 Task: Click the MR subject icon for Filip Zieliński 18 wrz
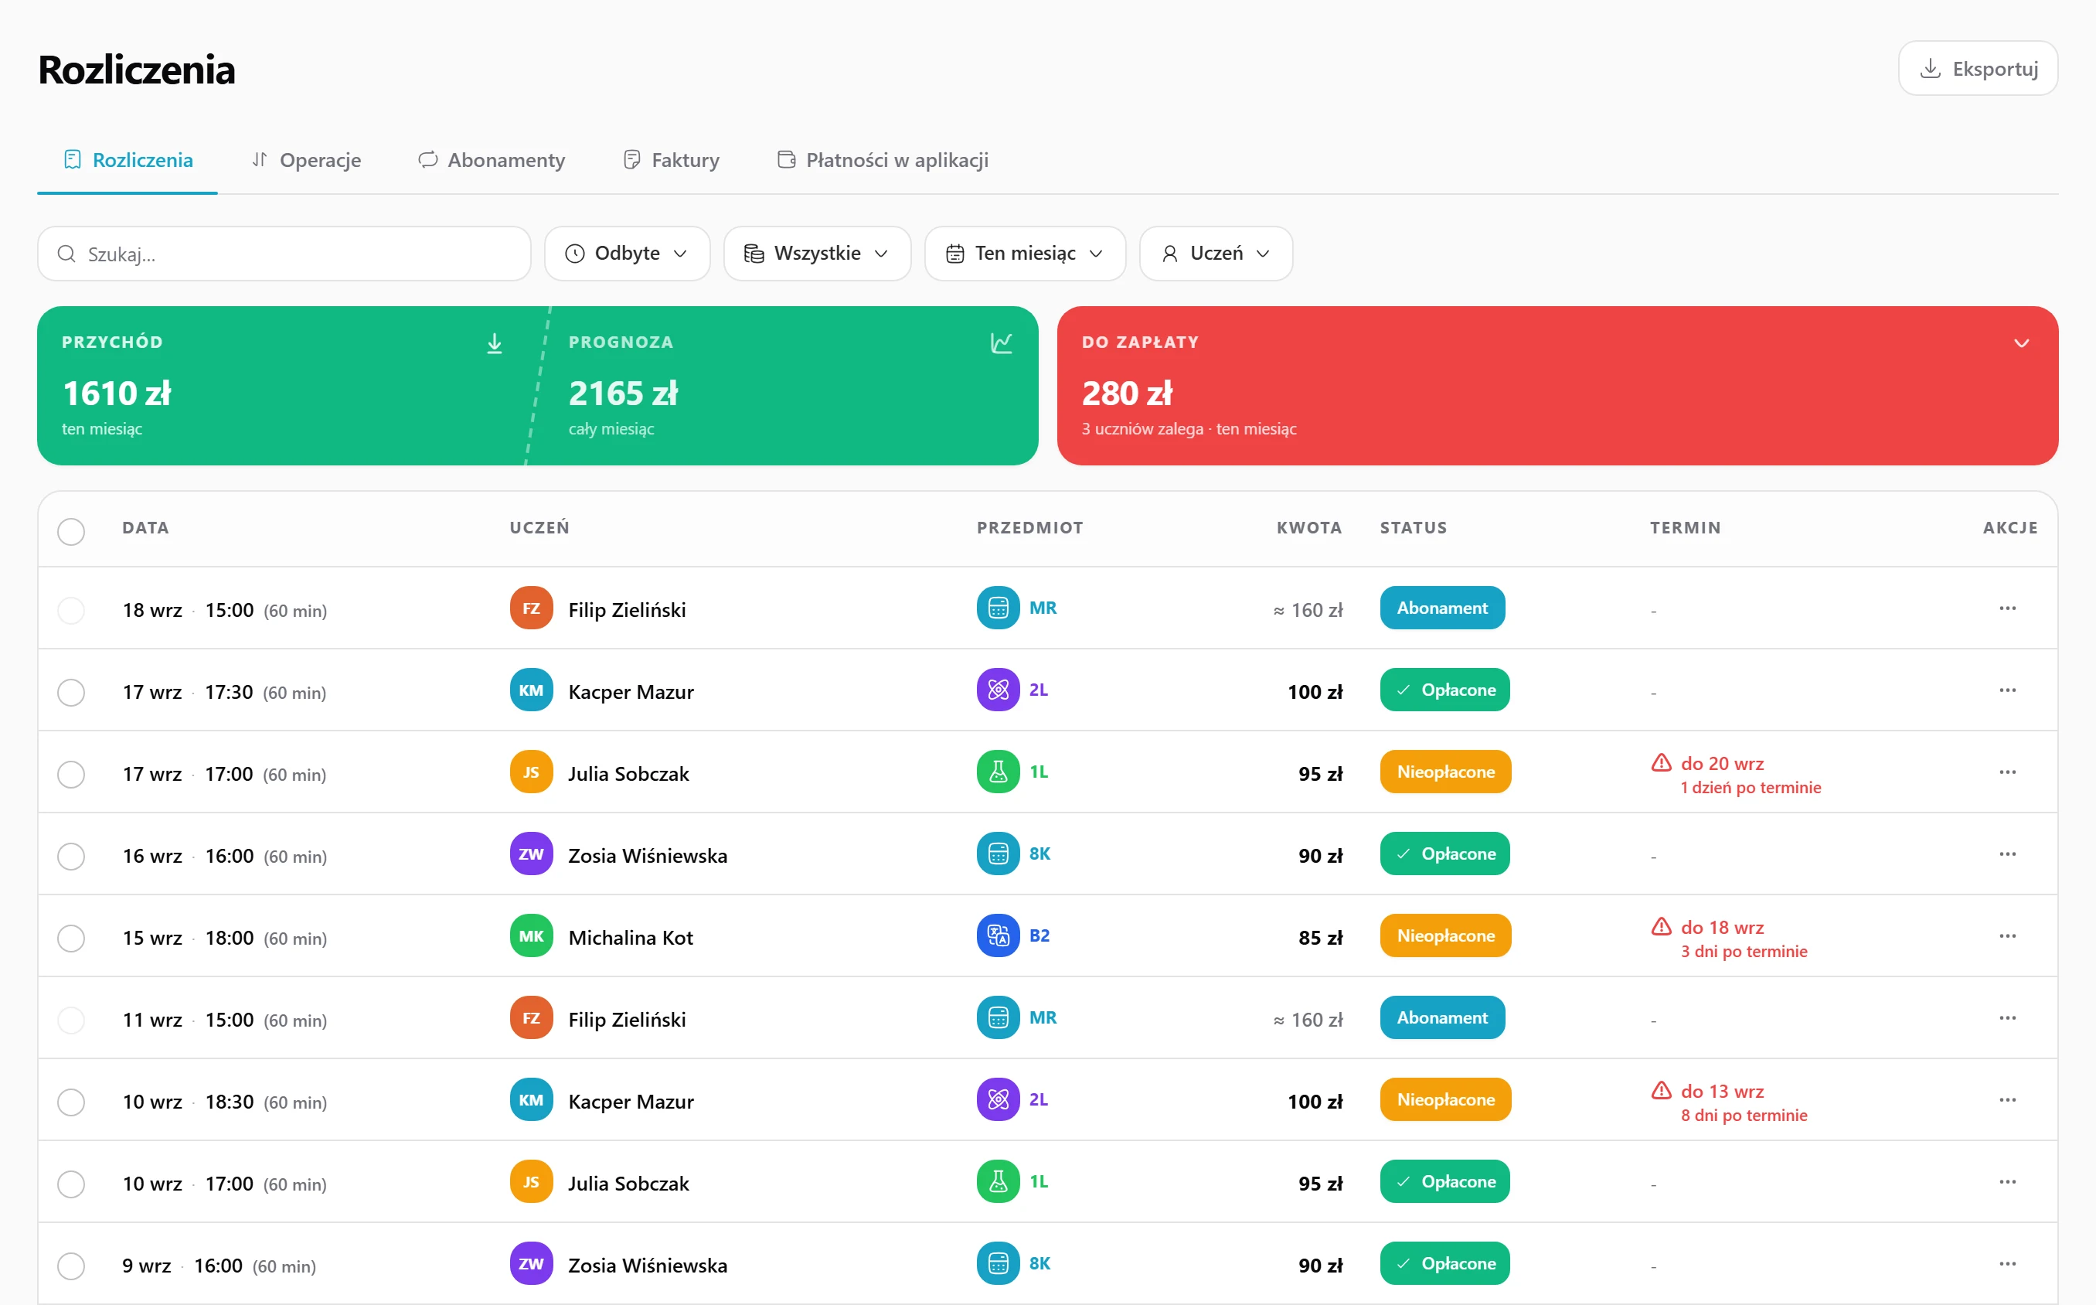coord(998,608)
